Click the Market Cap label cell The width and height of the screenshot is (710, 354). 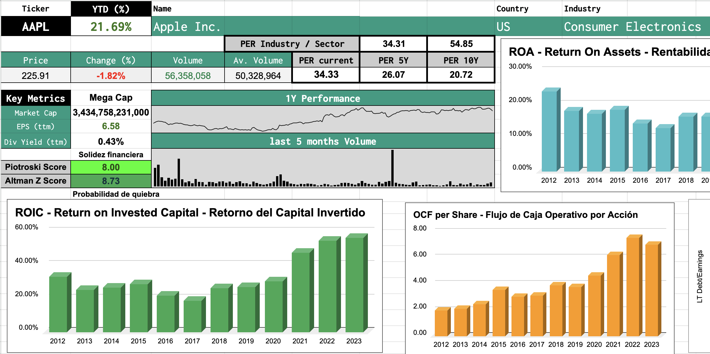point(36,113)
